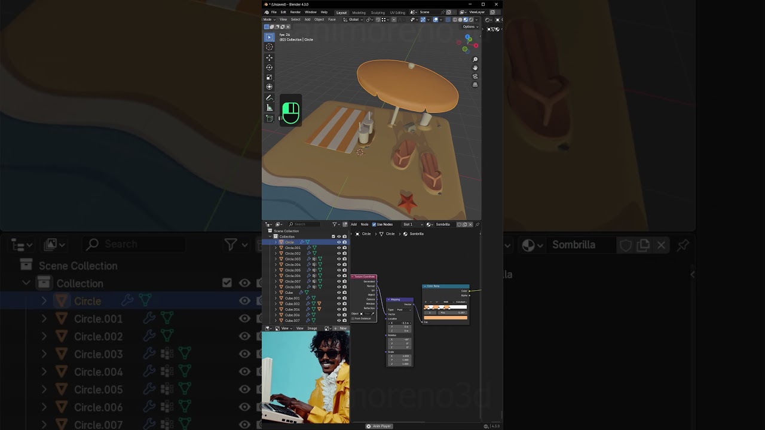765x430 pixels.
Task: Select the Transform tool
Action: coord(269,87)
